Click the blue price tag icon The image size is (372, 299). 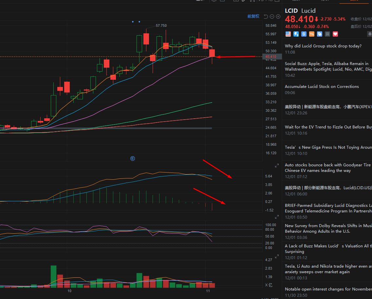pos(320,34)
